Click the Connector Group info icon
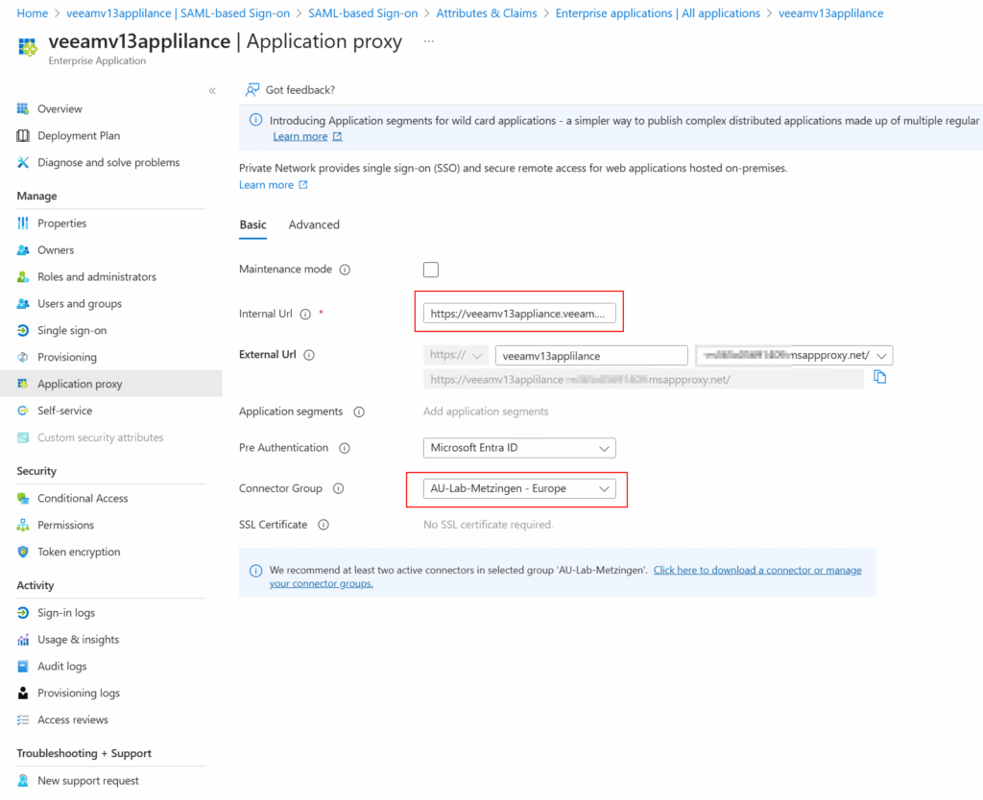The width and height of the screenshot is (983, 800). 338,488
